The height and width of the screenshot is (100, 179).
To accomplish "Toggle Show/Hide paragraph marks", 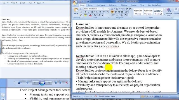I will (126, 15).
